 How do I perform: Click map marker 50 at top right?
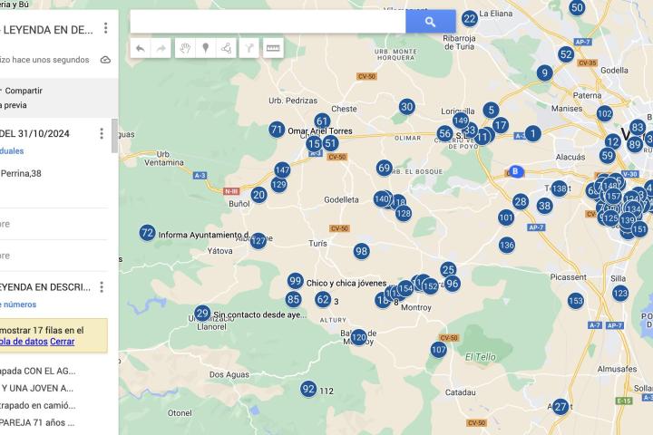point(577,7)
